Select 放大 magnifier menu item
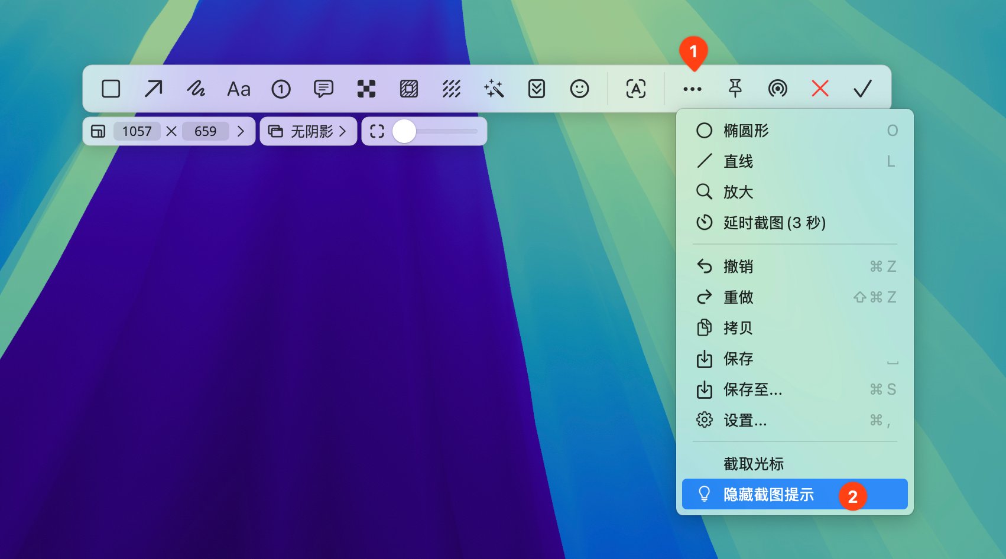 [x=795, y=192]
